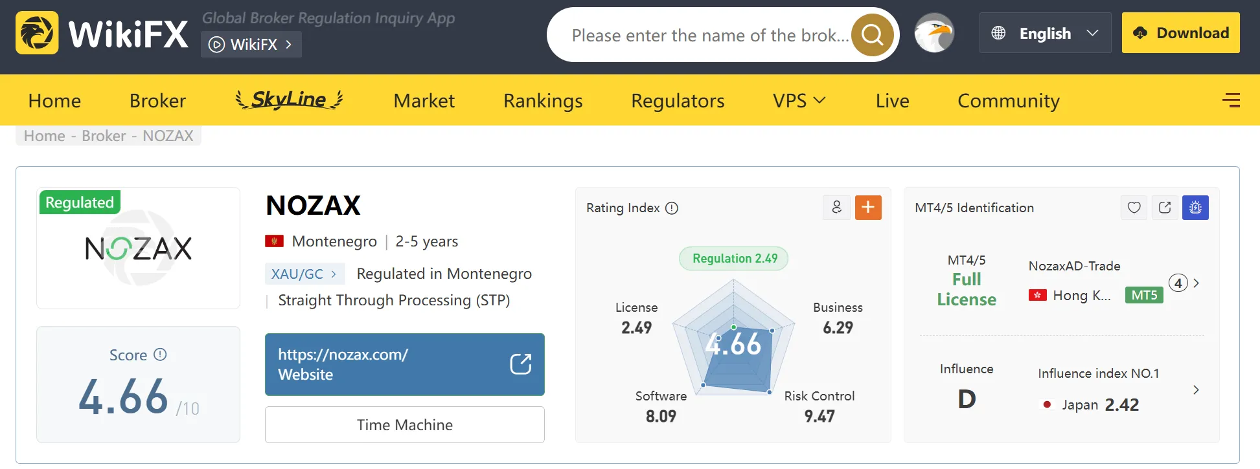Image resolution: width=1260 pixels, height=469 pixels.
Task: Click the Influence grade D
Action: (967, 399)
